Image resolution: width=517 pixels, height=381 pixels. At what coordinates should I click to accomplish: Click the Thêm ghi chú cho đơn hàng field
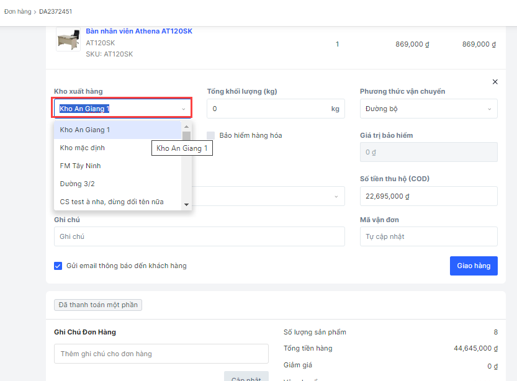[x=161, y=354]
